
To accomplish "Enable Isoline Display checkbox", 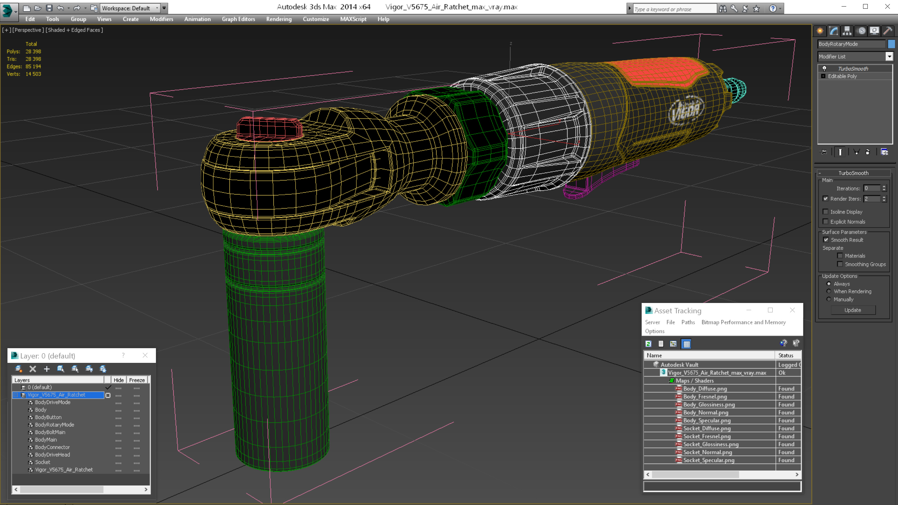I will pyautogui.click(x=825, y=212).
